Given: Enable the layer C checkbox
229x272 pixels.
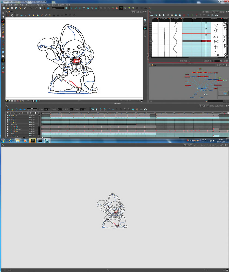Looking at the screenshot, I should click(x=7, y=127).
